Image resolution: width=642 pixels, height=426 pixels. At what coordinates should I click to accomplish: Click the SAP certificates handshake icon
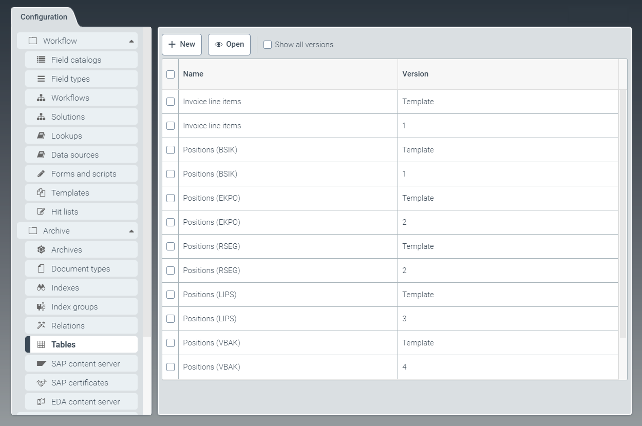[41, 383]
